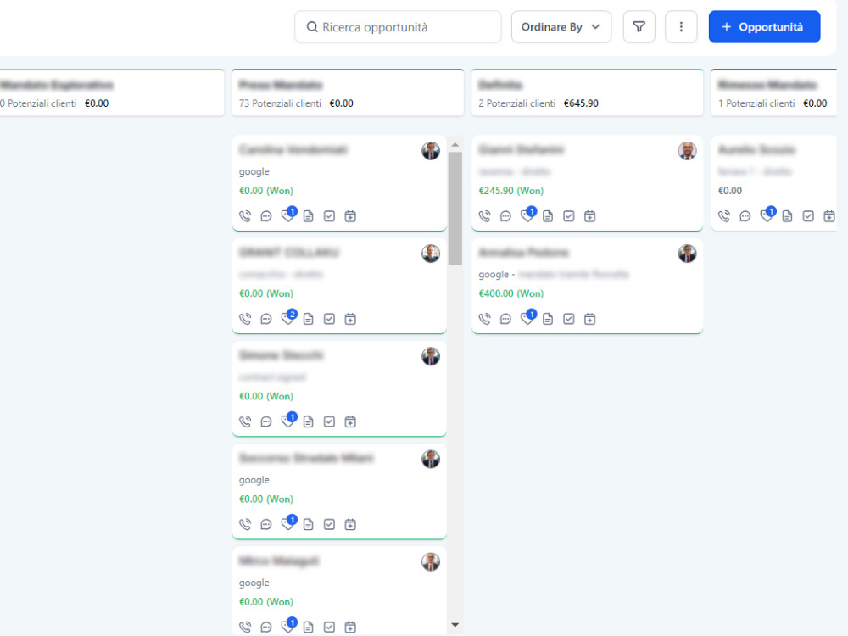Image resolution: width=848 pixels, height=636 pixels.
Task: Call the contact on the €245.90 card
Action: (x=484, y=216)
